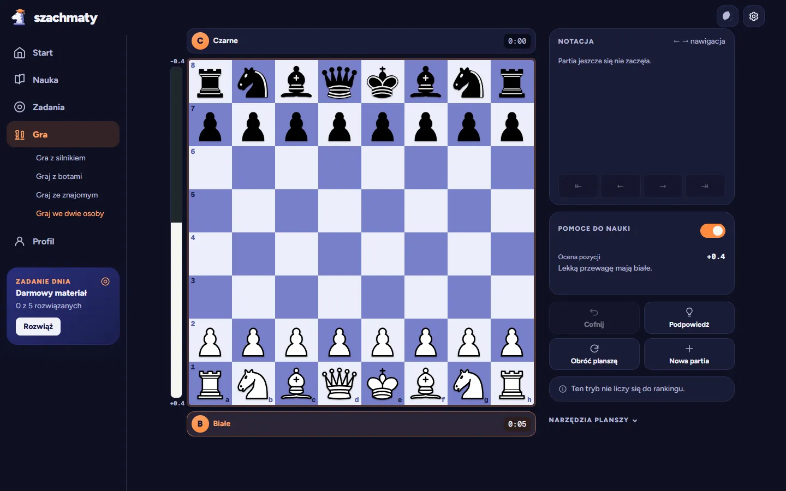Jump to last move in notation
Screen dimensions: 786x491
705,186
